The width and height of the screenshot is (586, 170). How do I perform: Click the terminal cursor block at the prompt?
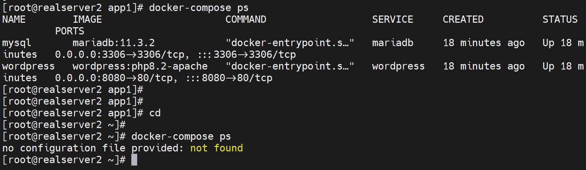coord(134,160)
